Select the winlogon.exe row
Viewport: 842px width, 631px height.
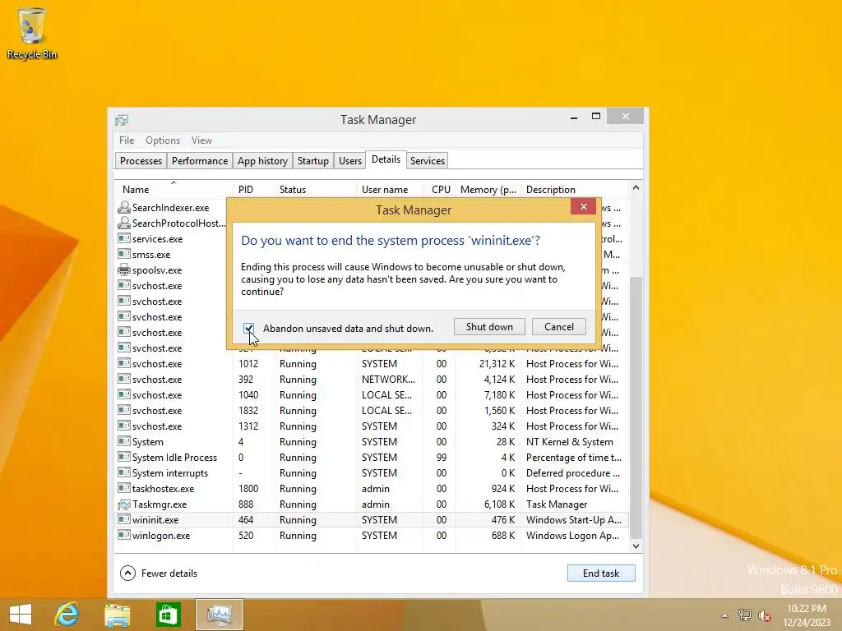372,536
